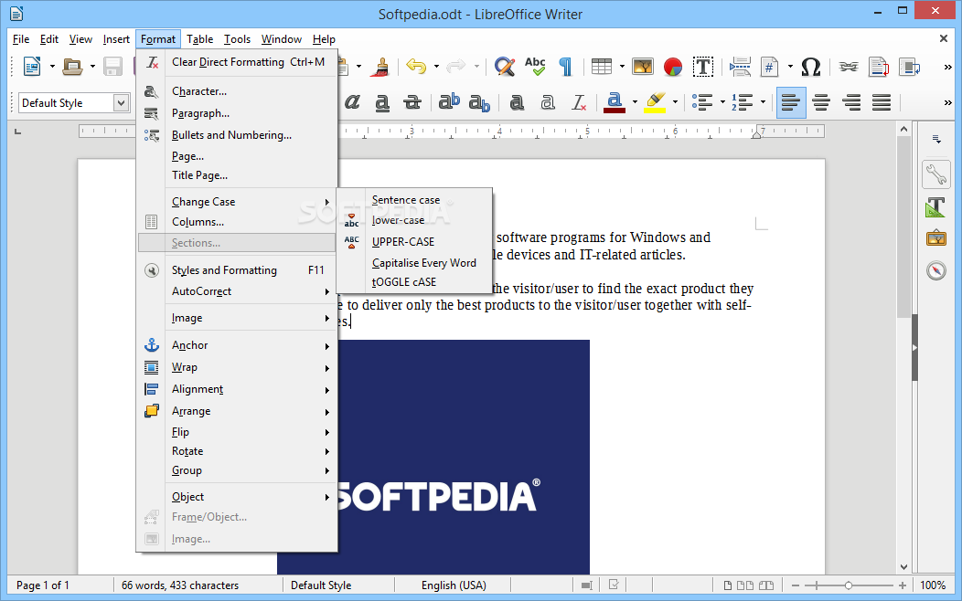Open the Insert menu
Viewport: 962px width, 601px height.
tap(116, 39)
